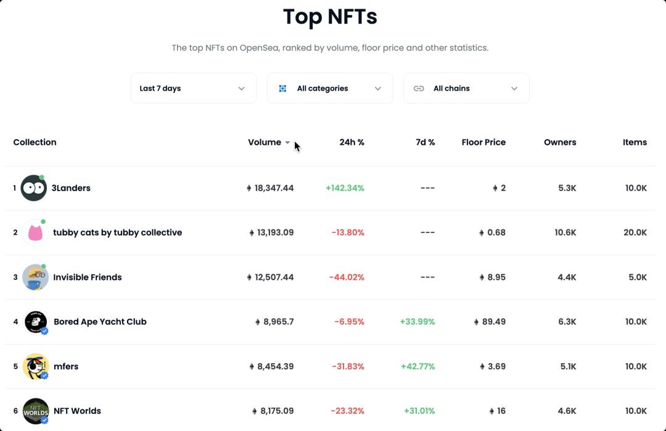Click the Items column header
The width and height of the screenshot is (666, 431).
[635, 142]
